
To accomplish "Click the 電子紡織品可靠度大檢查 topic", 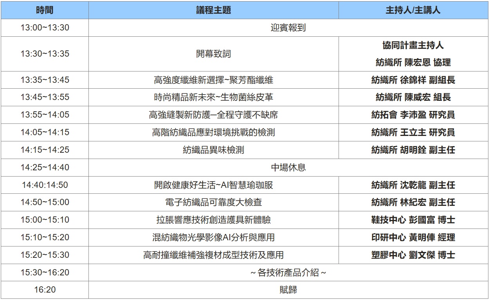I will 213,202.
